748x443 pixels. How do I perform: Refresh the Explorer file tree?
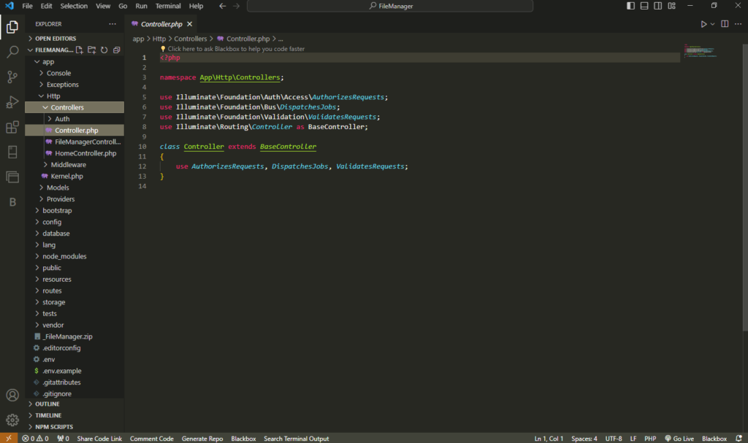point(104,50)
